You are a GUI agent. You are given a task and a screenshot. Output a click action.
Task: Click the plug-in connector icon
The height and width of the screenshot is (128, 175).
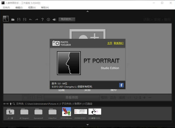tap(54, 20)
